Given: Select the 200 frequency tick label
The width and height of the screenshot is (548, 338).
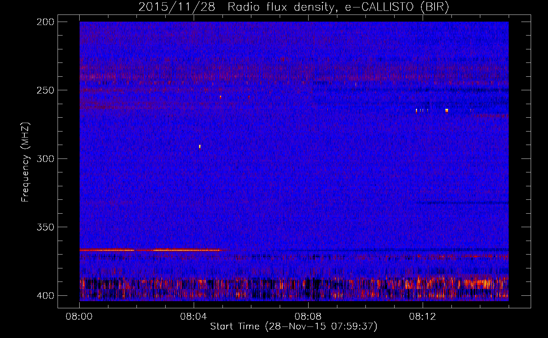Looking at the screenshot, I should (x=45, y=22).
